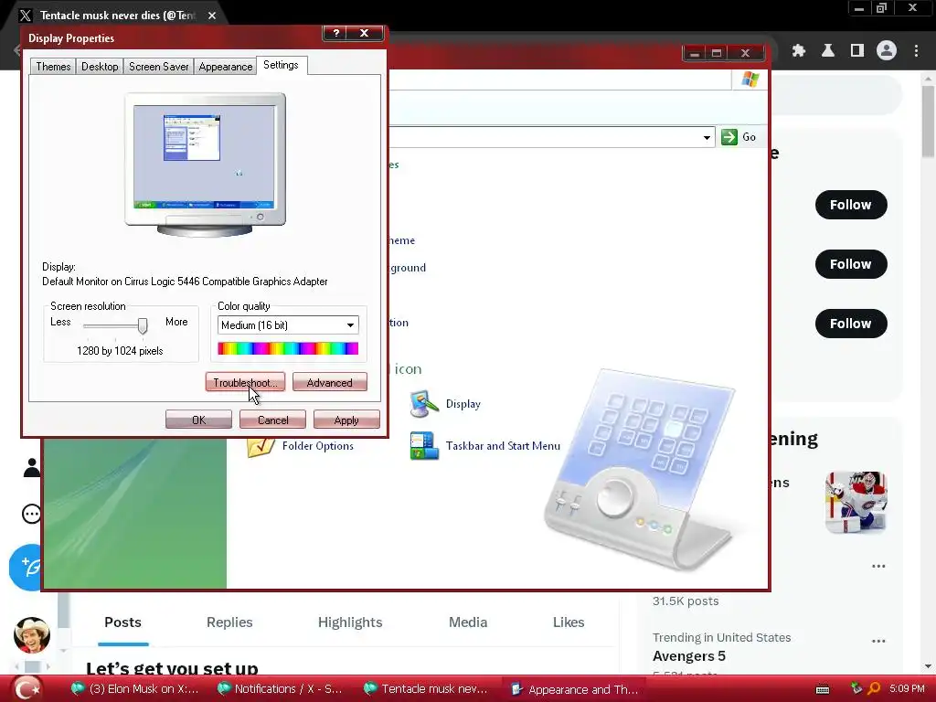
Task: Open the Highlights tab on profile
Action: [x=350, y=622]
